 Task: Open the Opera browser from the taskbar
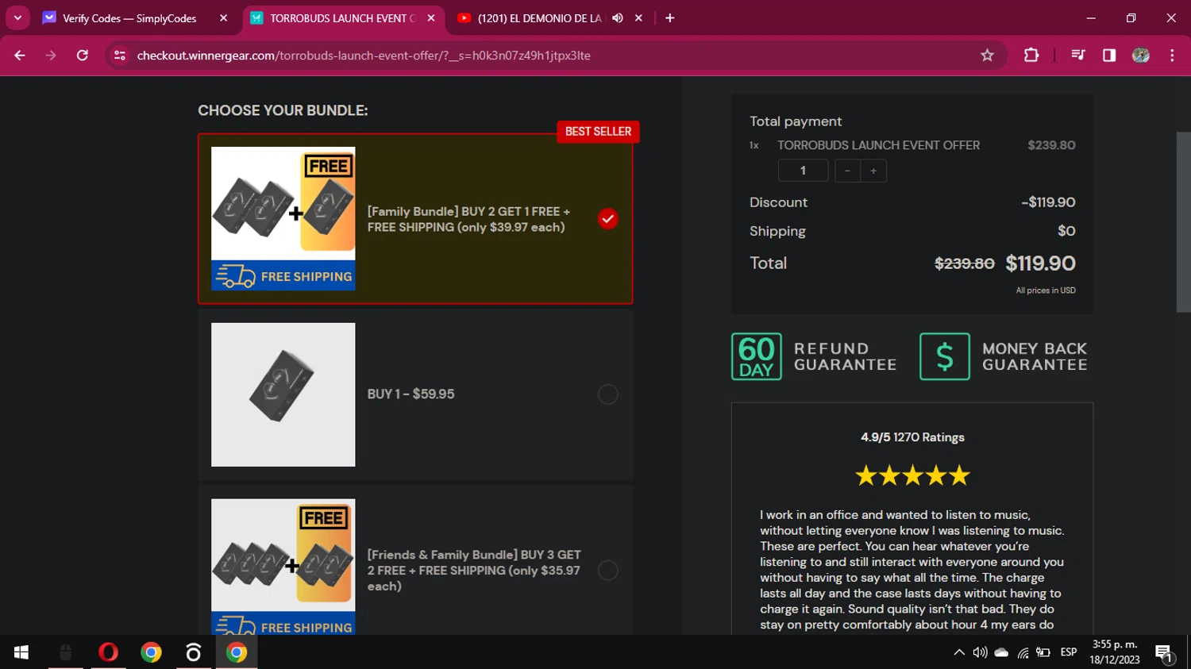(x=108, y=652)
